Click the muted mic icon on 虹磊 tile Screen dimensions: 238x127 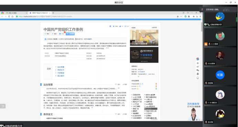pos(206,83)
